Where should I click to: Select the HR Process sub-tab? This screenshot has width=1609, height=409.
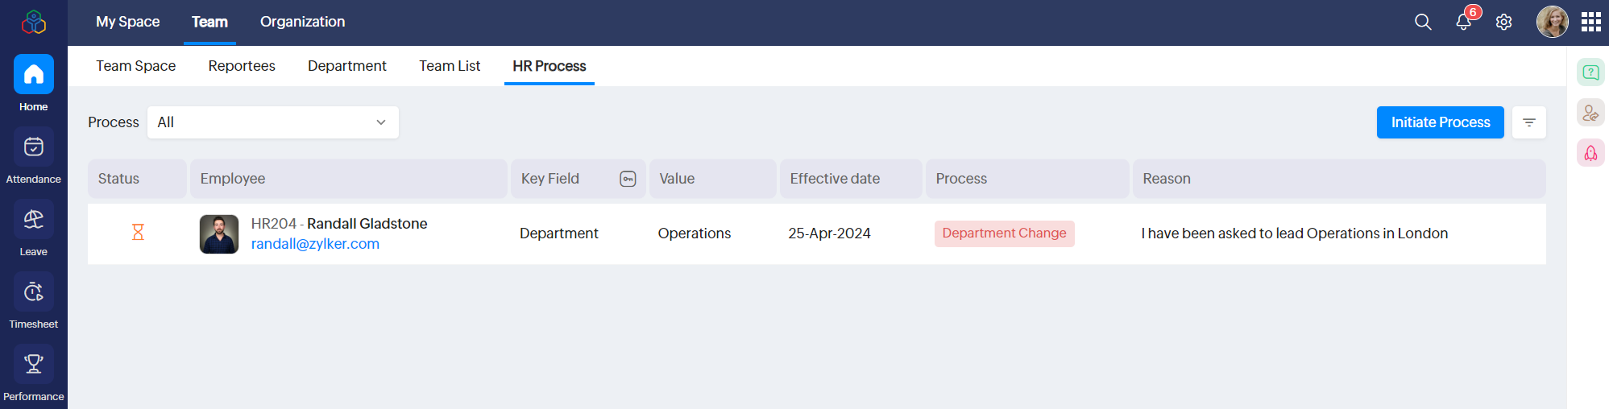click(549, 66)
